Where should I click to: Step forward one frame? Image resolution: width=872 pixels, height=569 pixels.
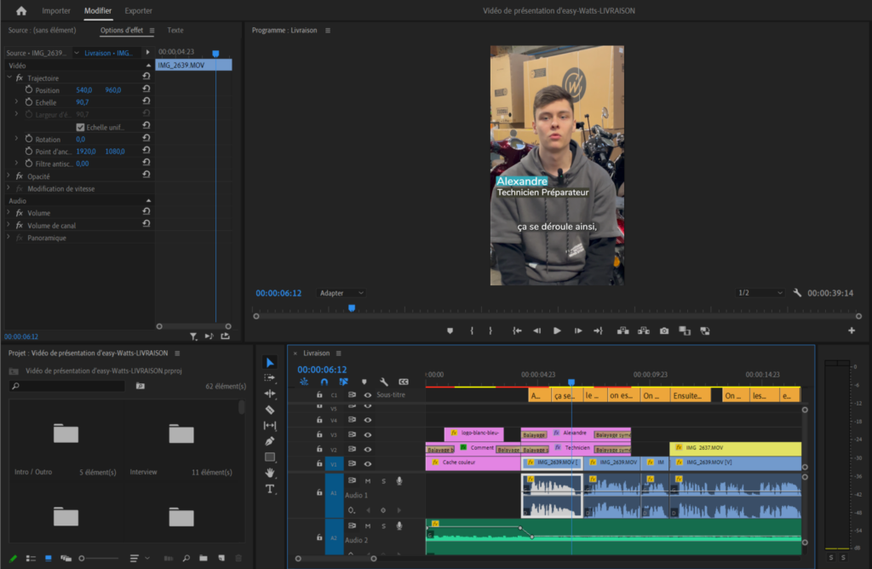(578, 331)
